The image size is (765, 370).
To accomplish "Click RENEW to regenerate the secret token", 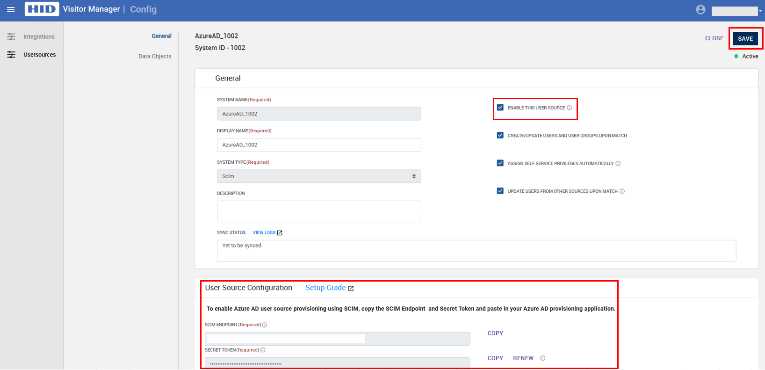I will (x=523, y=358).
